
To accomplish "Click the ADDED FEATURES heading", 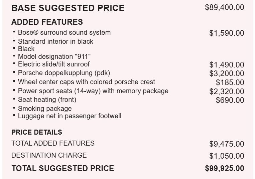I will [x=47, y=22].
